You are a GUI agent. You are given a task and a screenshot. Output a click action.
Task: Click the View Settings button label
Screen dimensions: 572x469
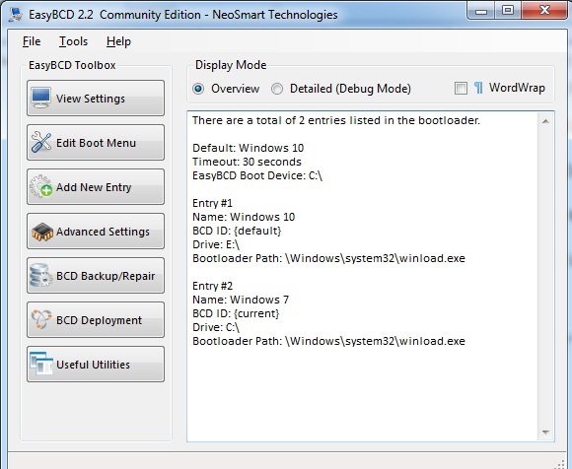[x=91, y=99]
